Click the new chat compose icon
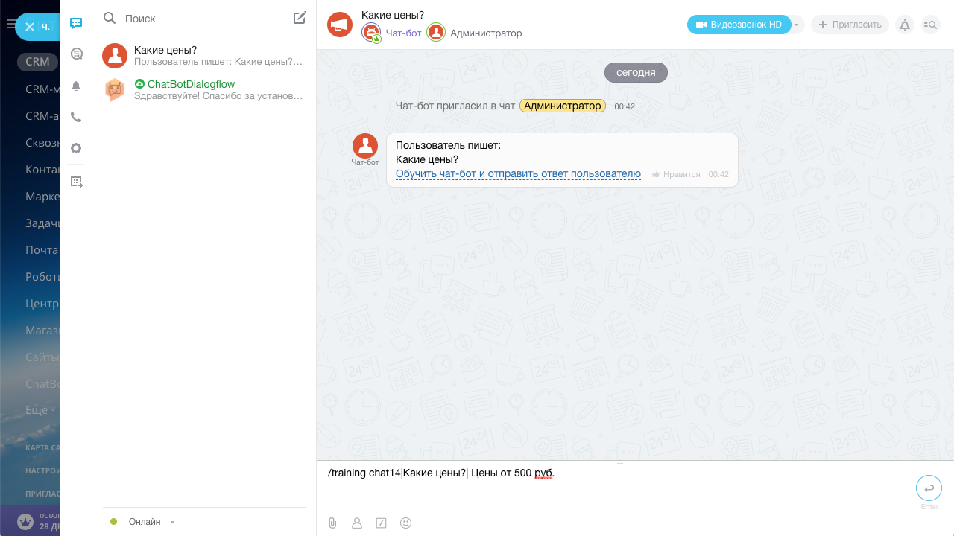 [300, 18]
